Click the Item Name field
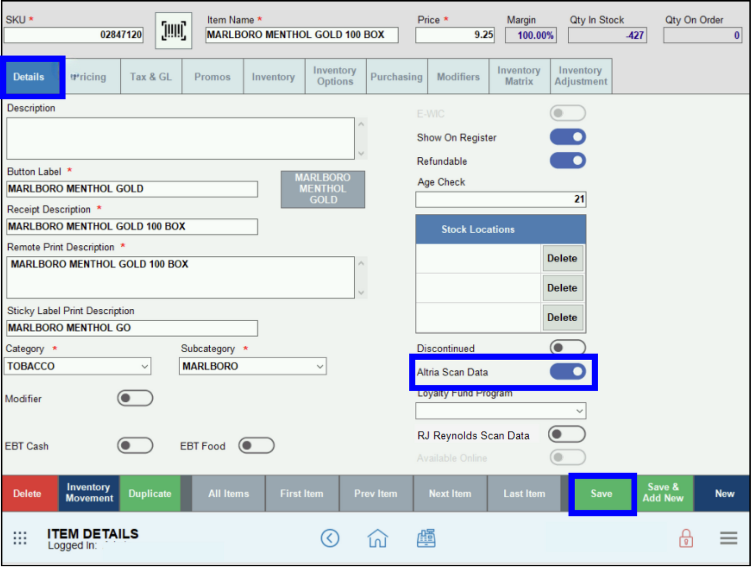752x568 pixels. [302, 35]
